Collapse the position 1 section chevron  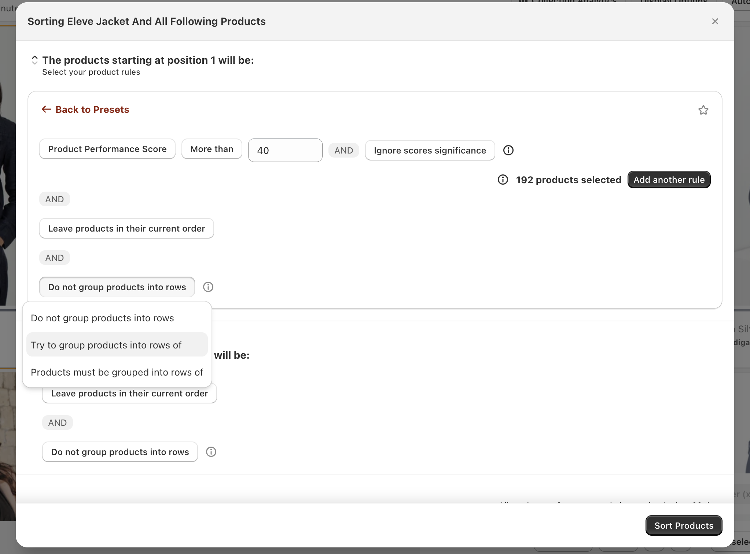(x=34, y=60)
